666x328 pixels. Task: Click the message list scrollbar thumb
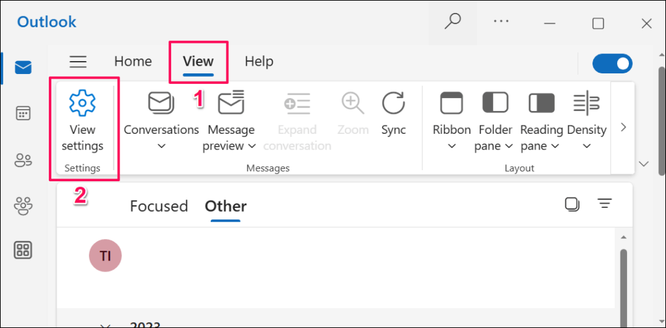[x=624, y=288]
